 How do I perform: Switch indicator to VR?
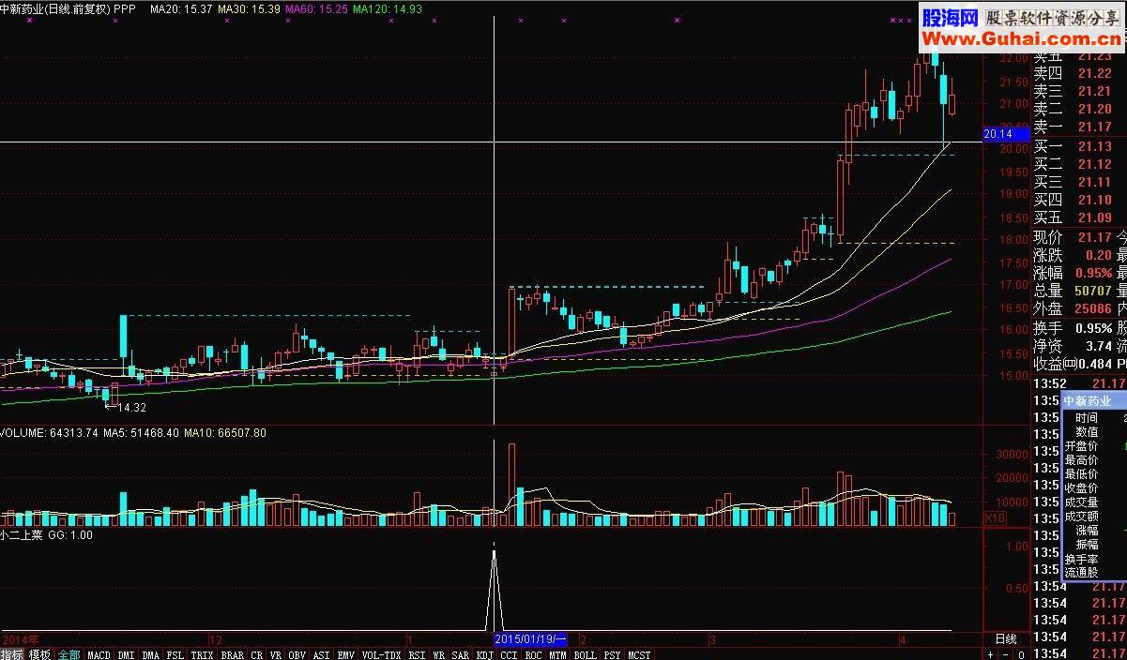(276, 654)
